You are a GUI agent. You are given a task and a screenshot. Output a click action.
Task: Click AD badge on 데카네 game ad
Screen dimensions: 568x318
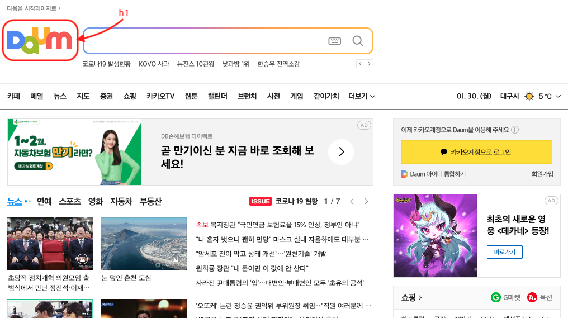point(551,201)
